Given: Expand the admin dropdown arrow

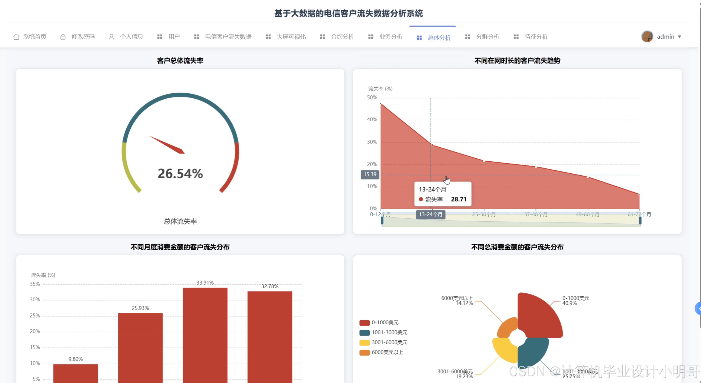Looking at the screenshot, I should pyautogui.click(x=679, y=37).
